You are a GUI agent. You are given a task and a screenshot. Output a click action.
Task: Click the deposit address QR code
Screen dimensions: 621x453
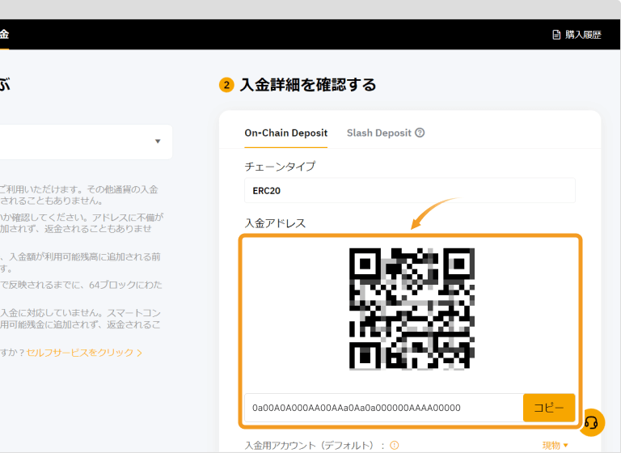[412, 309]
